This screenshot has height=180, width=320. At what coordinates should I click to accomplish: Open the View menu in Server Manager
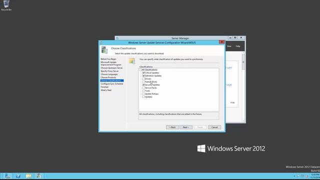point(229,46)
